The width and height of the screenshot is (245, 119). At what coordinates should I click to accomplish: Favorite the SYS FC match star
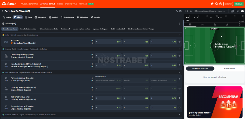click(180, 42)
